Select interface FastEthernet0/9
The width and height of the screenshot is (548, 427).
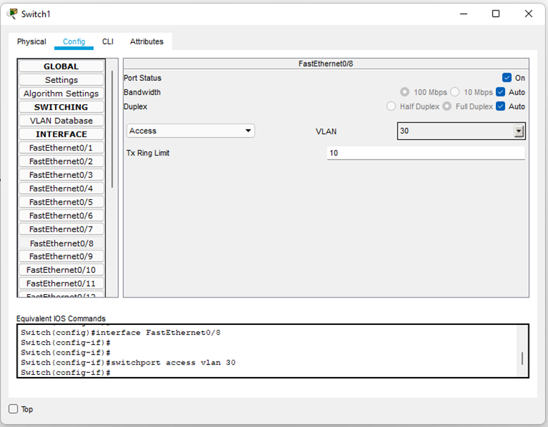(61, 256)
